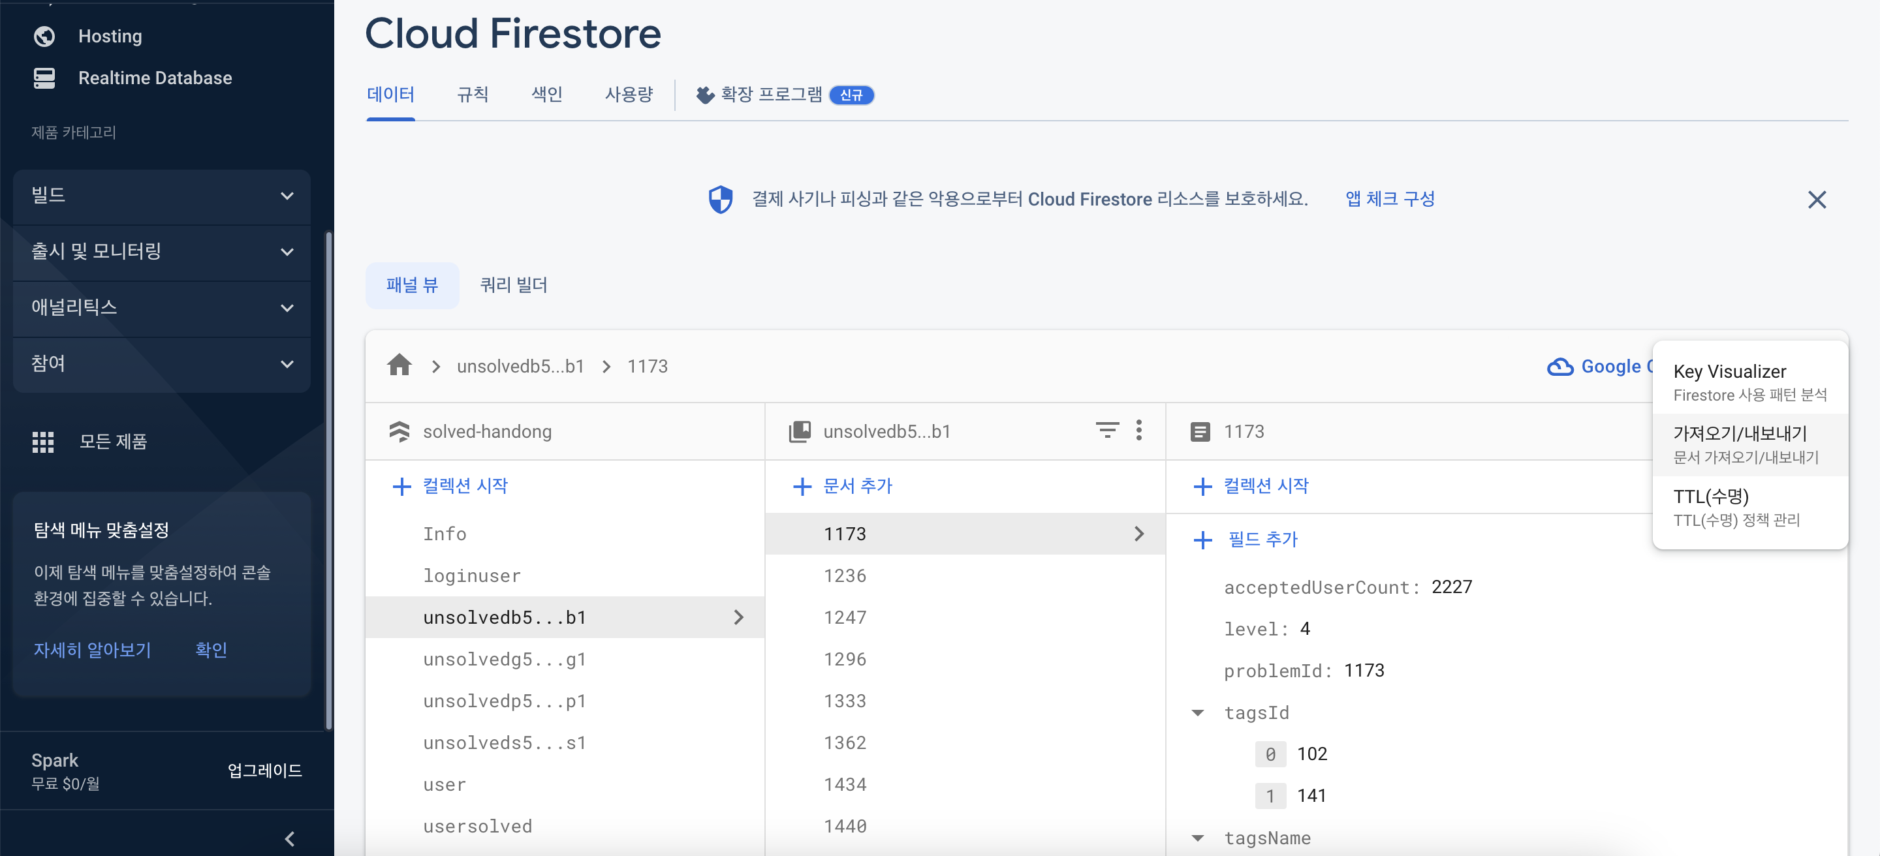Click the 앱 체크 구성 link
This screenshot has height=856, width=1880.
[x=1390, y=199]
